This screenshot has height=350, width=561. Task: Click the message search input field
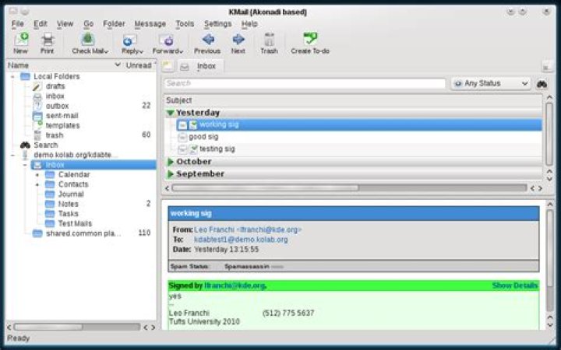pos(305,83)
